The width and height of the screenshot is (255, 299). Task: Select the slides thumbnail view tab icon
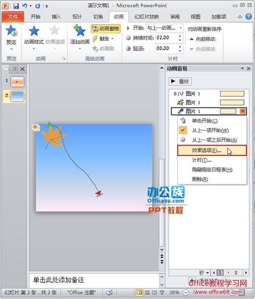tap(6, 69)
